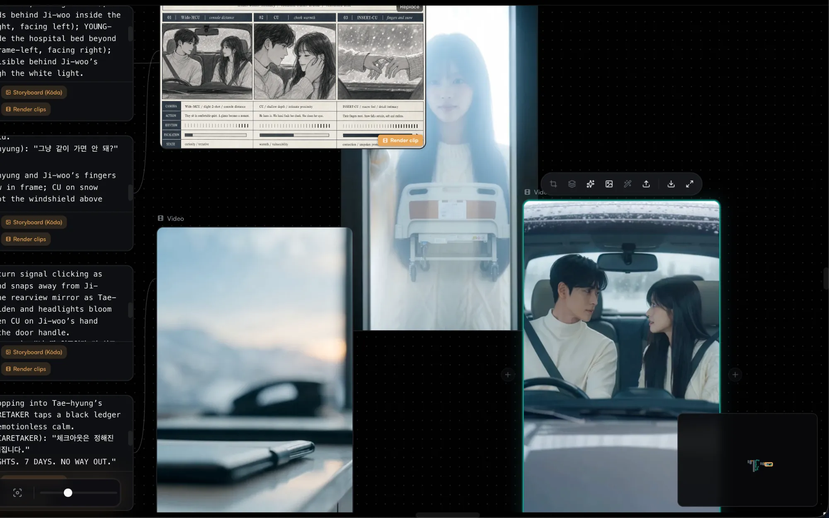Render clips for the windshield scene
Viewport: 829px width, 518px height.
pos(26,239)
